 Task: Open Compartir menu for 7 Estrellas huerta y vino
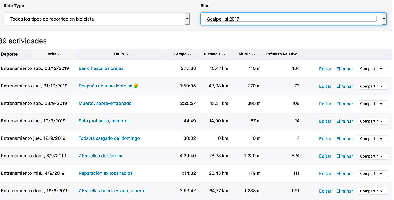pyautogui.click(x=373, y=191)
